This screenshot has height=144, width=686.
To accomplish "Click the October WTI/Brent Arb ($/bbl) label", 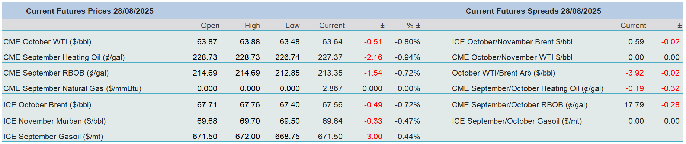I will [503, 73].
